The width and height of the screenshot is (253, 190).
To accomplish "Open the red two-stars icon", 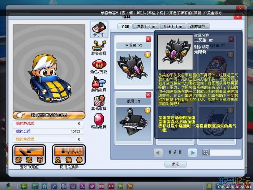I will [111, 186].
